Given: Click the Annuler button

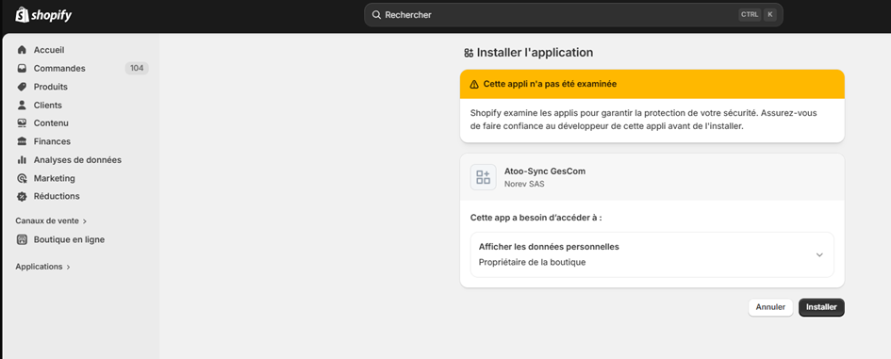Looking at the screenshot, I should (770, 307).
